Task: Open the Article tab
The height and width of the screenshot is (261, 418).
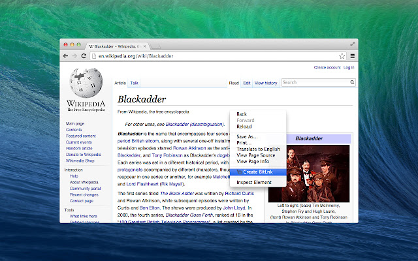Action: 120,83
